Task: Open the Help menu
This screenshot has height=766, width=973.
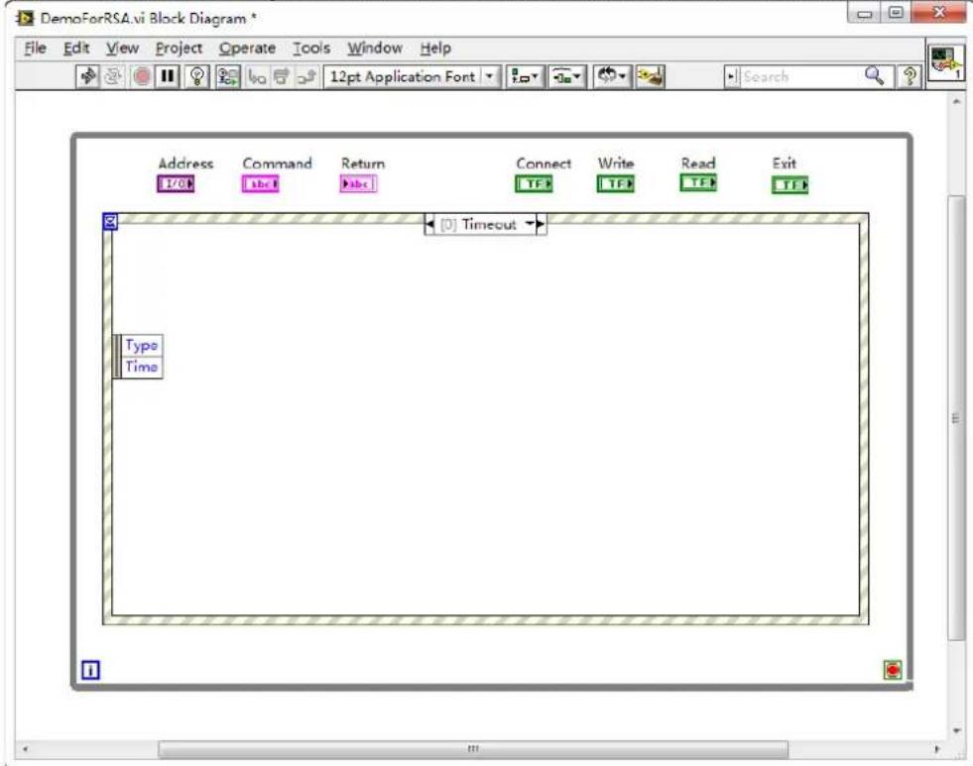Action: (435, 49)
